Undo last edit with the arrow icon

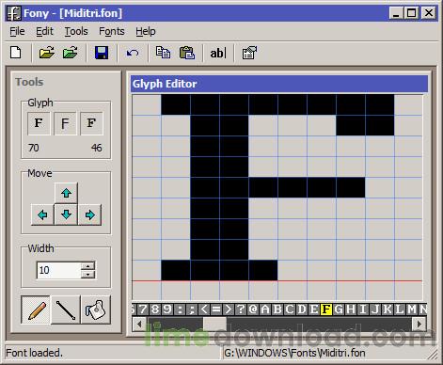(133, 53)
